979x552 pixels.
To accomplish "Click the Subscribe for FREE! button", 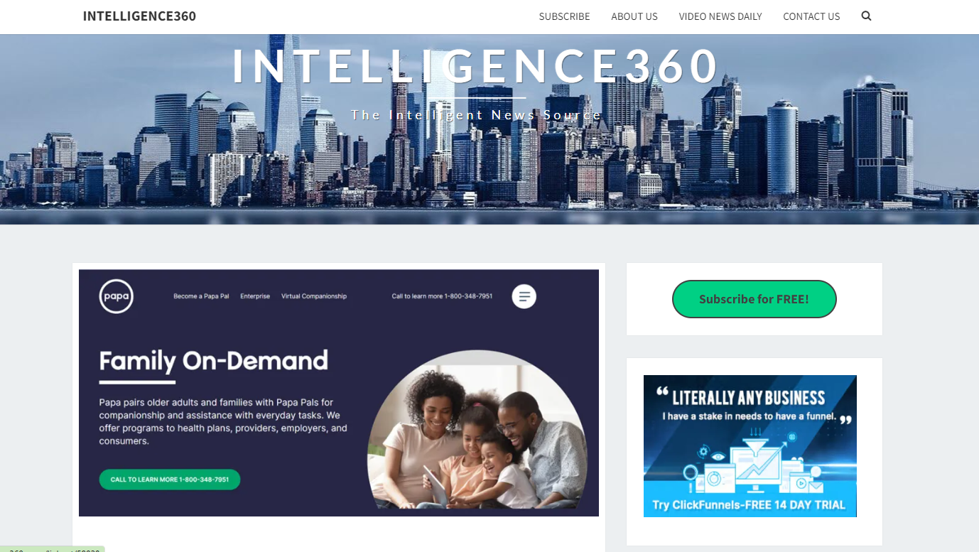I will [754, 299].
